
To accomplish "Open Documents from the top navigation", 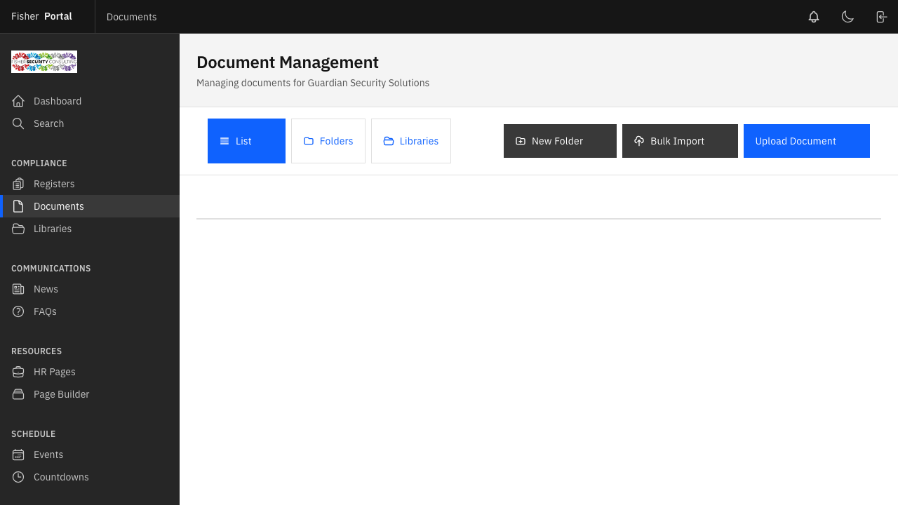I will [131, 16].
